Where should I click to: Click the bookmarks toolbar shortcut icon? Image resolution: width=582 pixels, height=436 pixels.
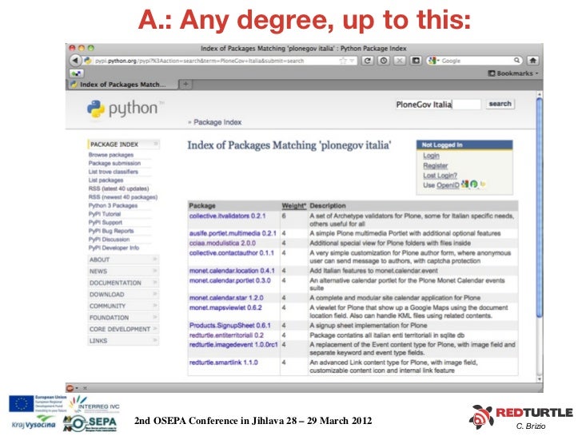pyautogui.click(x=77, y=73)
